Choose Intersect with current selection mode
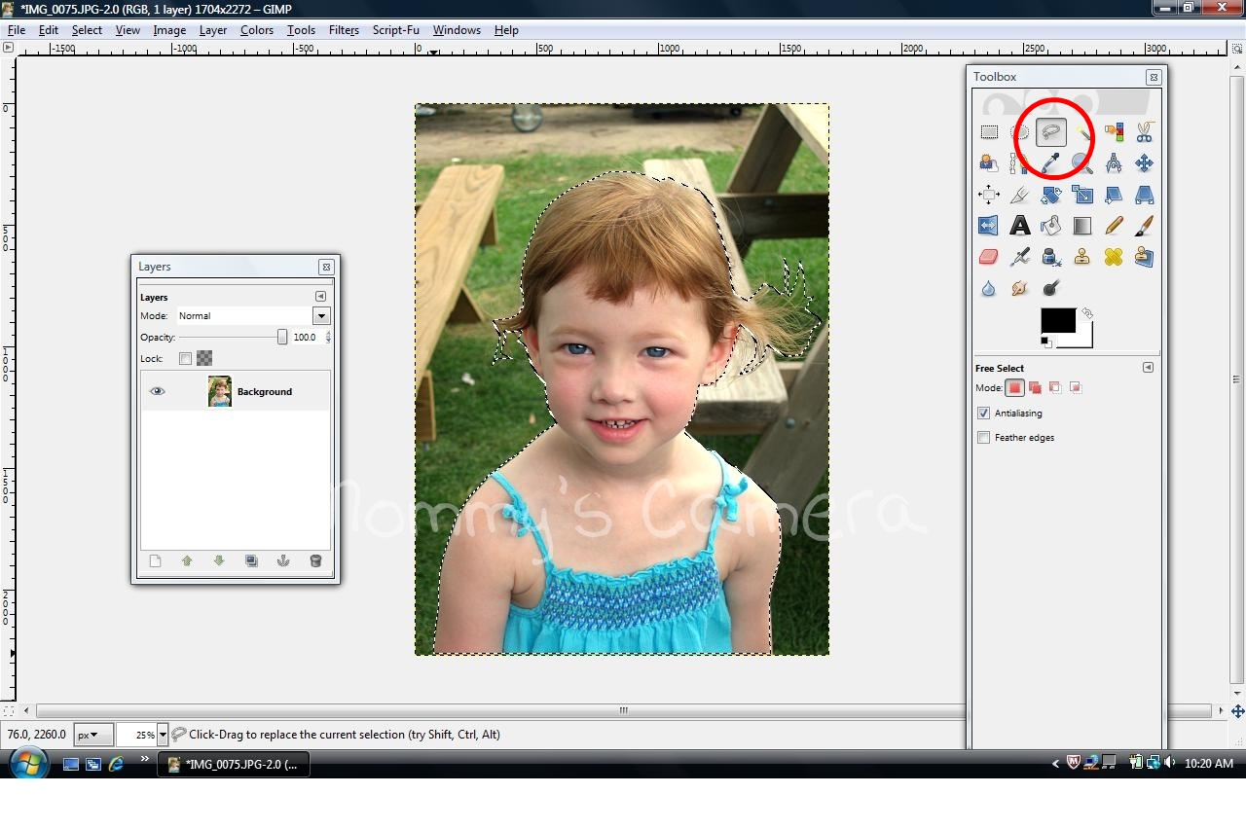1246x829 pixels. pyautogui.click(x=1076, y=387)
